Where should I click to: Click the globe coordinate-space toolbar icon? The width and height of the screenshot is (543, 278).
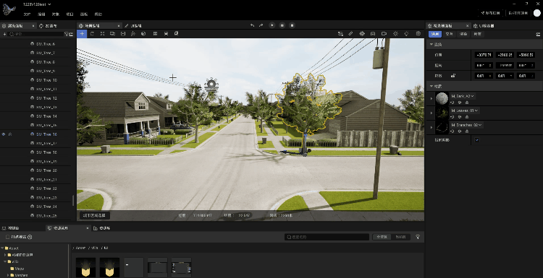tap(143, 33)
